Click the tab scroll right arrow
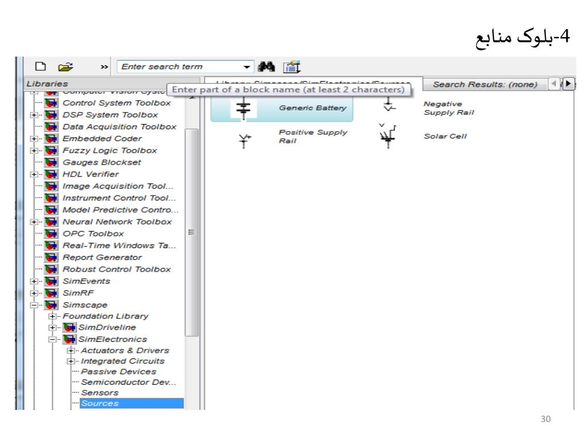 point(568,83)
